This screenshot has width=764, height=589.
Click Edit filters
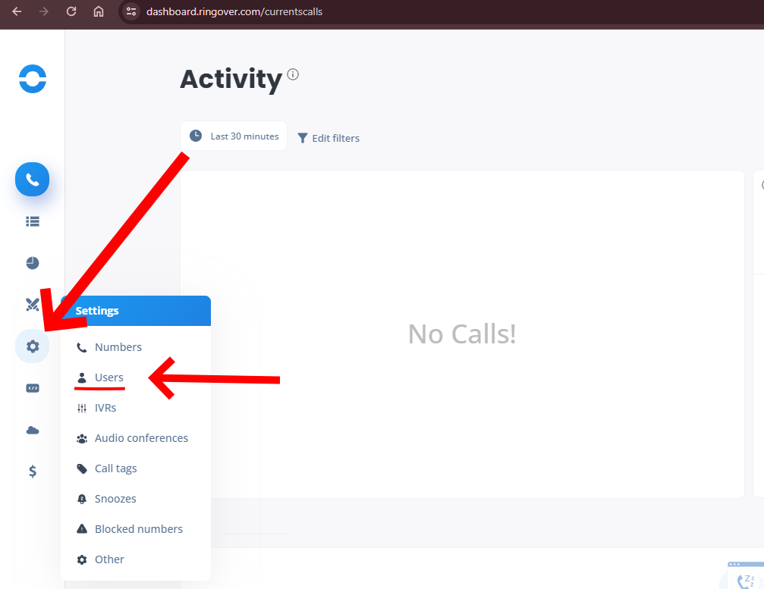[x=329, y=138]
